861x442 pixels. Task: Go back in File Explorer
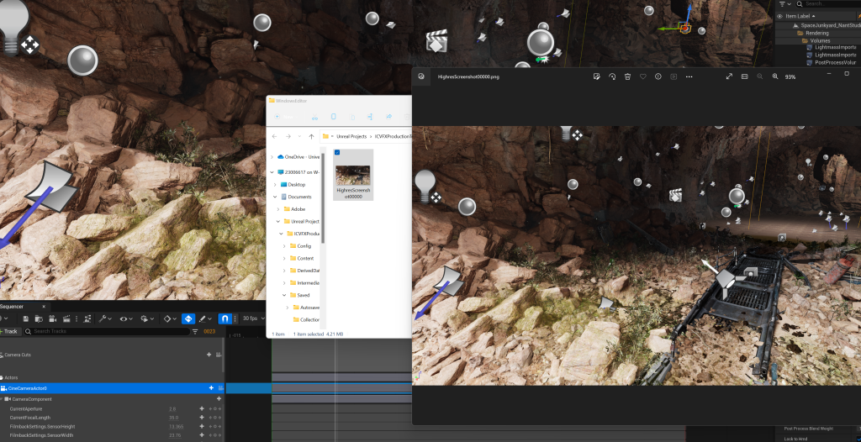coord(275,136)
